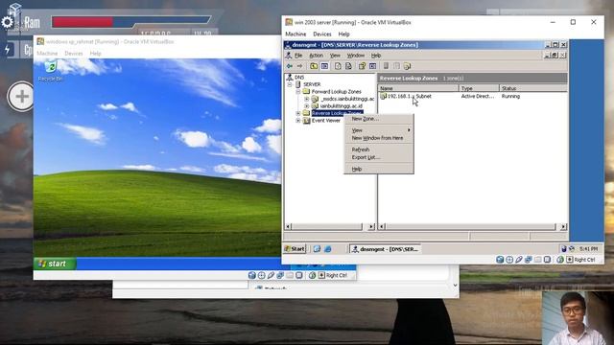This screenshot has width=614, height=345.
Task: Click the Up one level folder icon
Action: (314, 66)
